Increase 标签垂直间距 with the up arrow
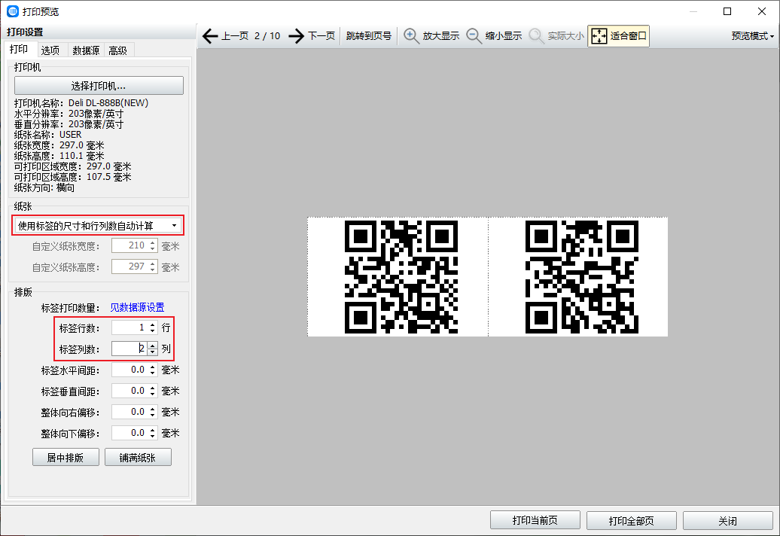 click(x=153, y=388)
